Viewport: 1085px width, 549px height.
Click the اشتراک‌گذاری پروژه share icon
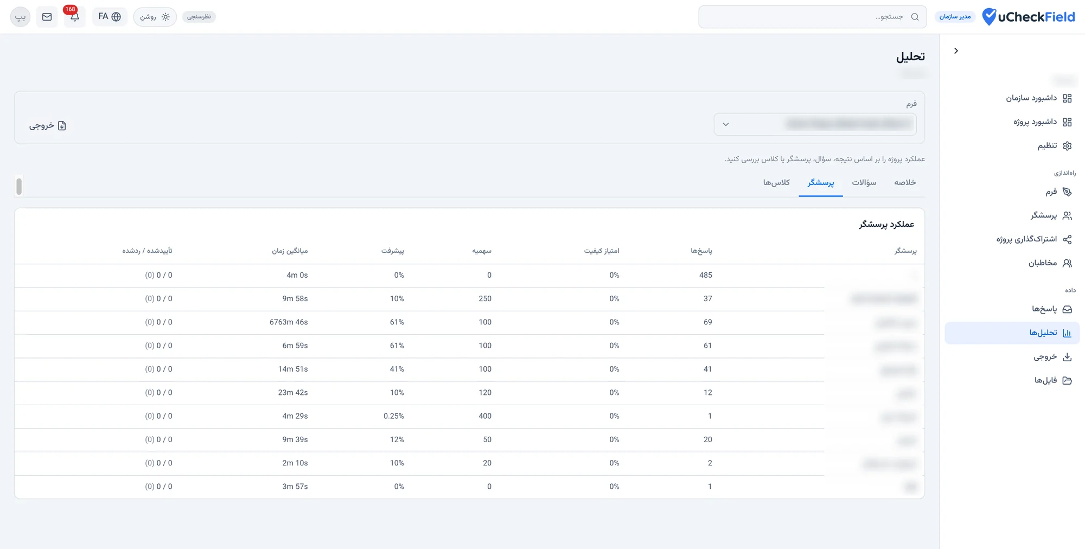coord(1067,239)
